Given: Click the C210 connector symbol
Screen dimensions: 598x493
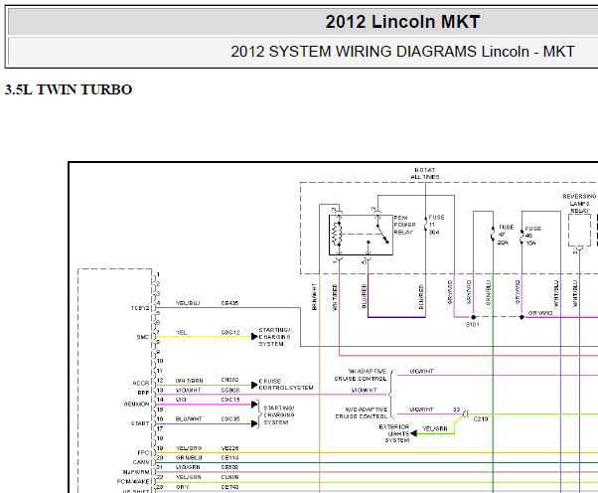Looking at the screenshot, I should pyautogui.click(x=466, y=413).
